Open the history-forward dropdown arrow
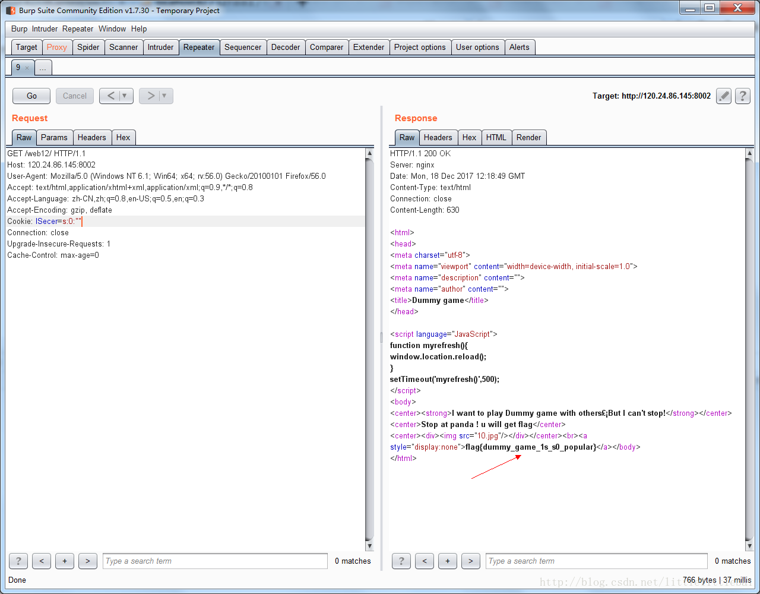Image resolution: width=760 pixels, height=594 pixels. point(165,96)
